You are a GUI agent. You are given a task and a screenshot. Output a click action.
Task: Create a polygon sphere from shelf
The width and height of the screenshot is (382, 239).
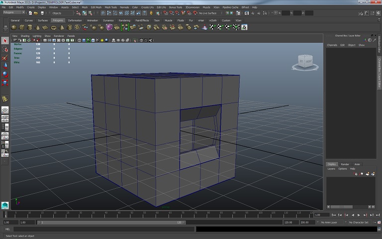click(14, 27)
